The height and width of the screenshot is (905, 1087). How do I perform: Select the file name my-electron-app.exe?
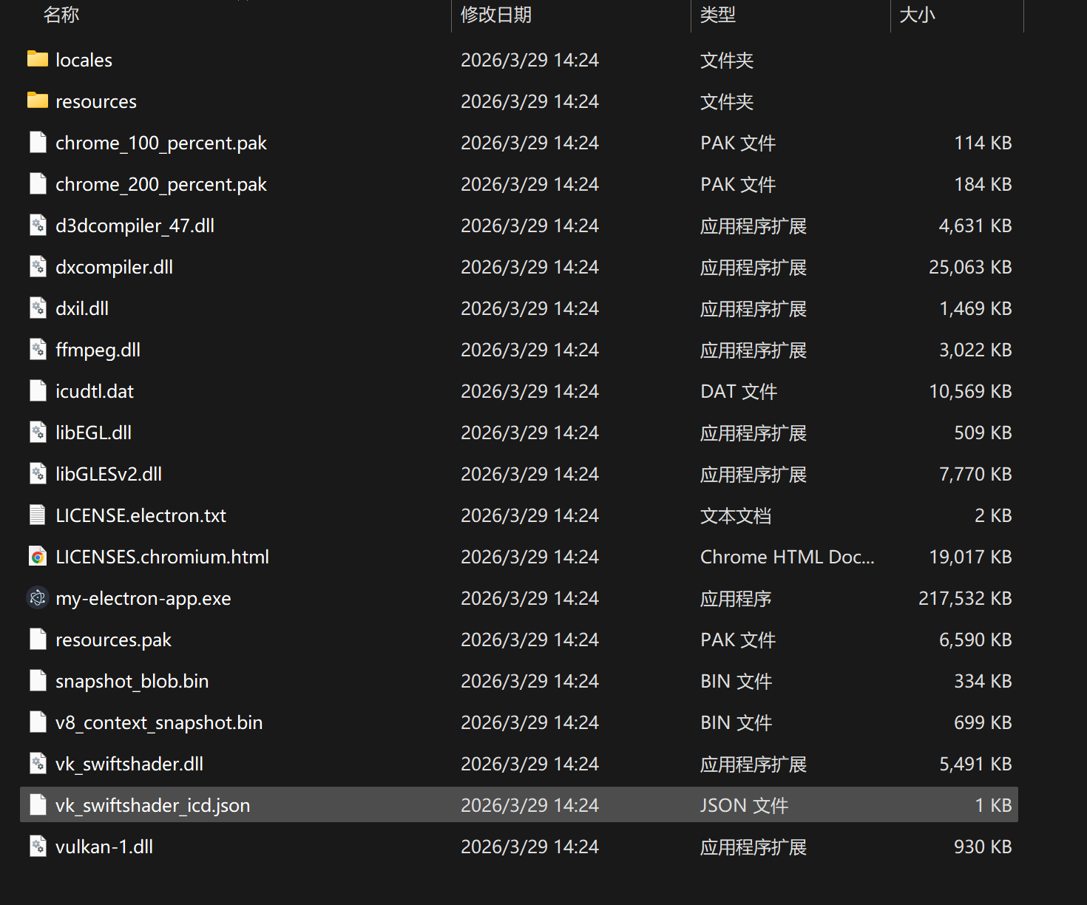[143, 598]
